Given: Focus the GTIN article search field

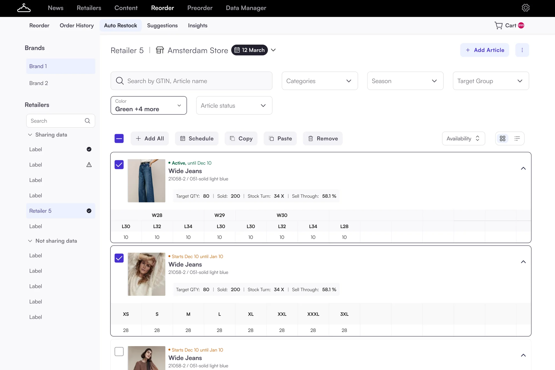Looking at the screenshot, I should [x=191, y=81].
